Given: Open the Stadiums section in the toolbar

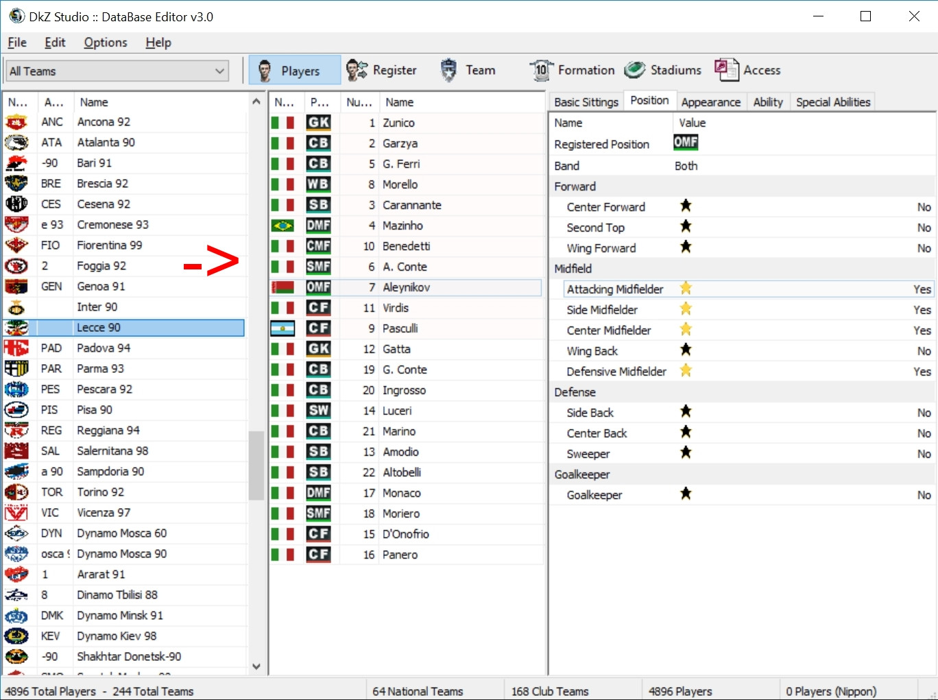Looking at the screenshot, I should click(x=663, y=70).
